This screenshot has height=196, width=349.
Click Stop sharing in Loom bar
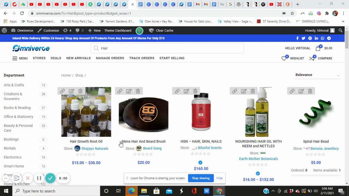[x=201, y=178]
